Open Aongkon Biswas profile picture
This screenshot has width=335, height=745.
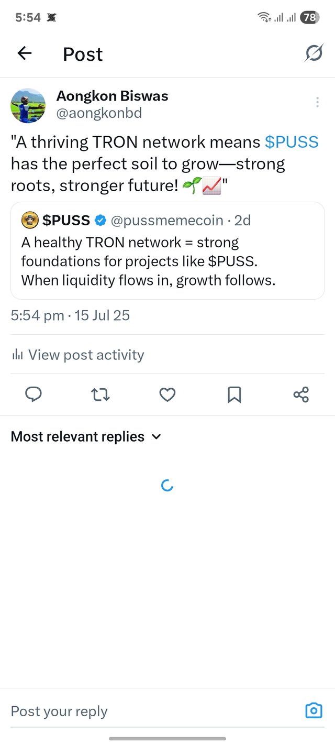pos(28,105)
